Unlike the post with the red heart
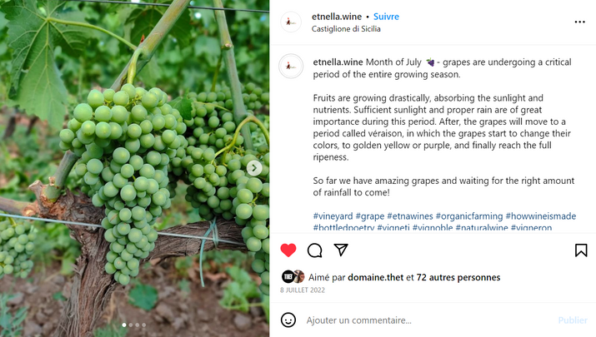Viewport: 596px width, 337px height. tap(288, 250)
